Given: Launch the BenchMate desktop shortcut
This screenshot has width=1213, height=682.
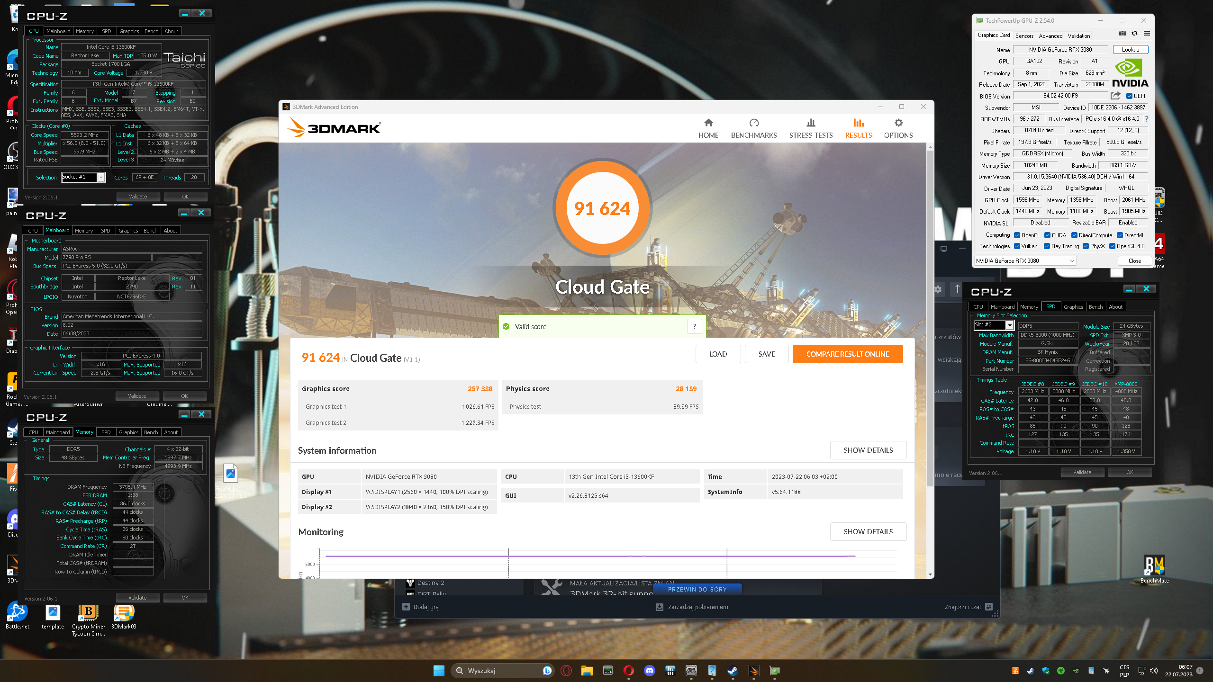Looking at the screenshot, I should point(1154,569).
